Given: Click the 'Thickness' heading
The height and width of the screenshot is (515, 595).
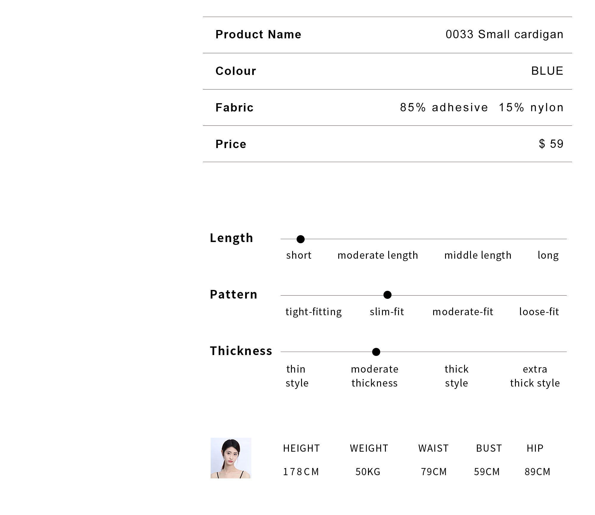Looking at the screenshot, I should point(241,351).
